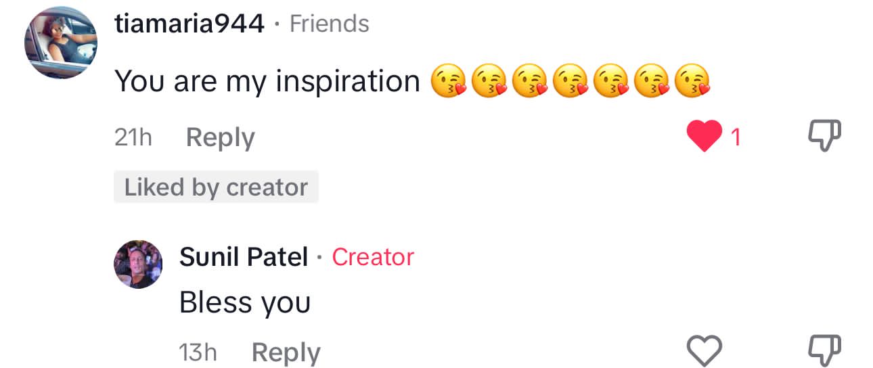Viewport: 873px width, 368px height.
Task: Like Sunil Patel's reply with heart outline
Action: tap(704, 351)
